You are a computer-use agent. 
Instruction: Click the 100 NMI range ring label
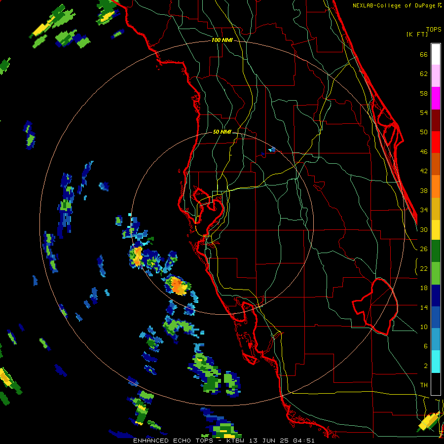click(222, 40)
